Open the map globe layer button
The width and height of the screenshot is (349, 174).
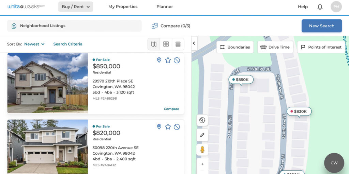click(x=202, y=120)
